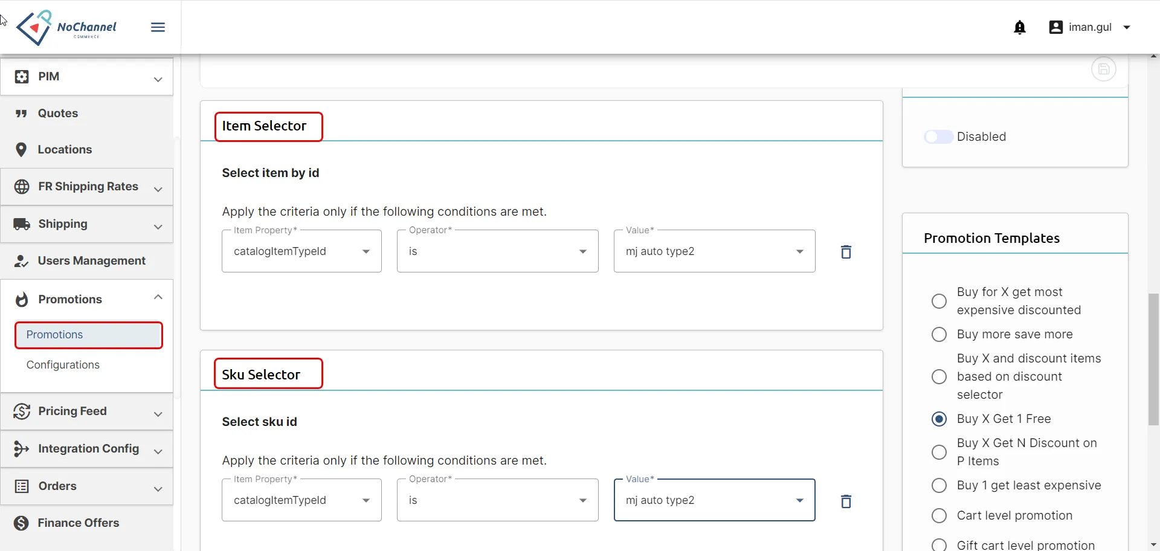Open the notifications bell
The image size is (1160, 551).
pyautogui.click(x=1020, y=27)
